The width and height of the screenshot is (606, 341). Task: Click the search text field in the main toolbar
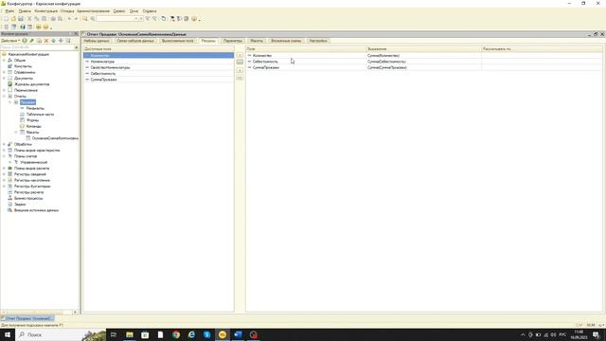point(116,19)
